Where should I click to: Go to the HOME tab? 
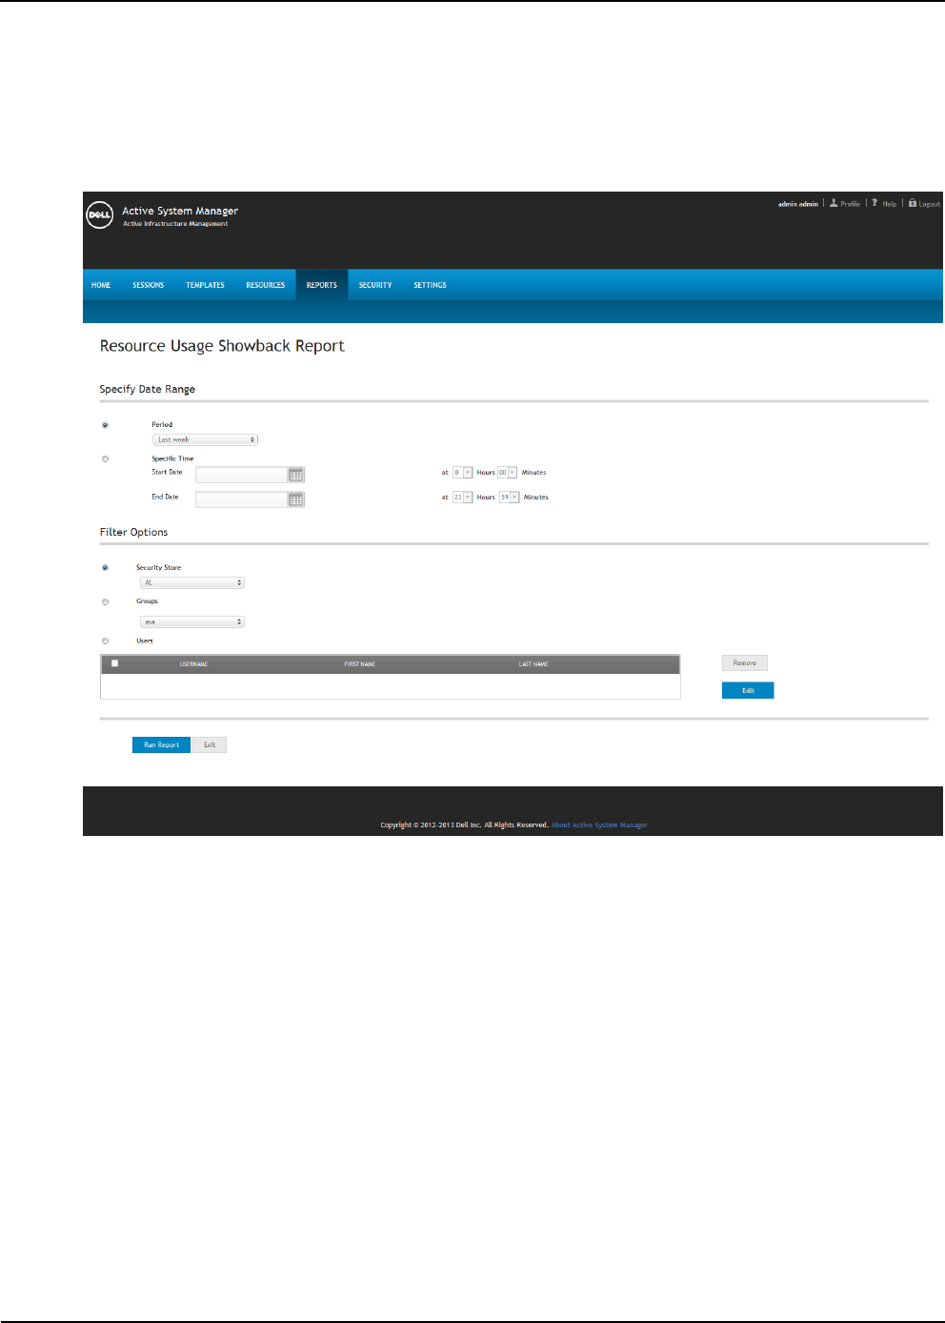[101, 285]
